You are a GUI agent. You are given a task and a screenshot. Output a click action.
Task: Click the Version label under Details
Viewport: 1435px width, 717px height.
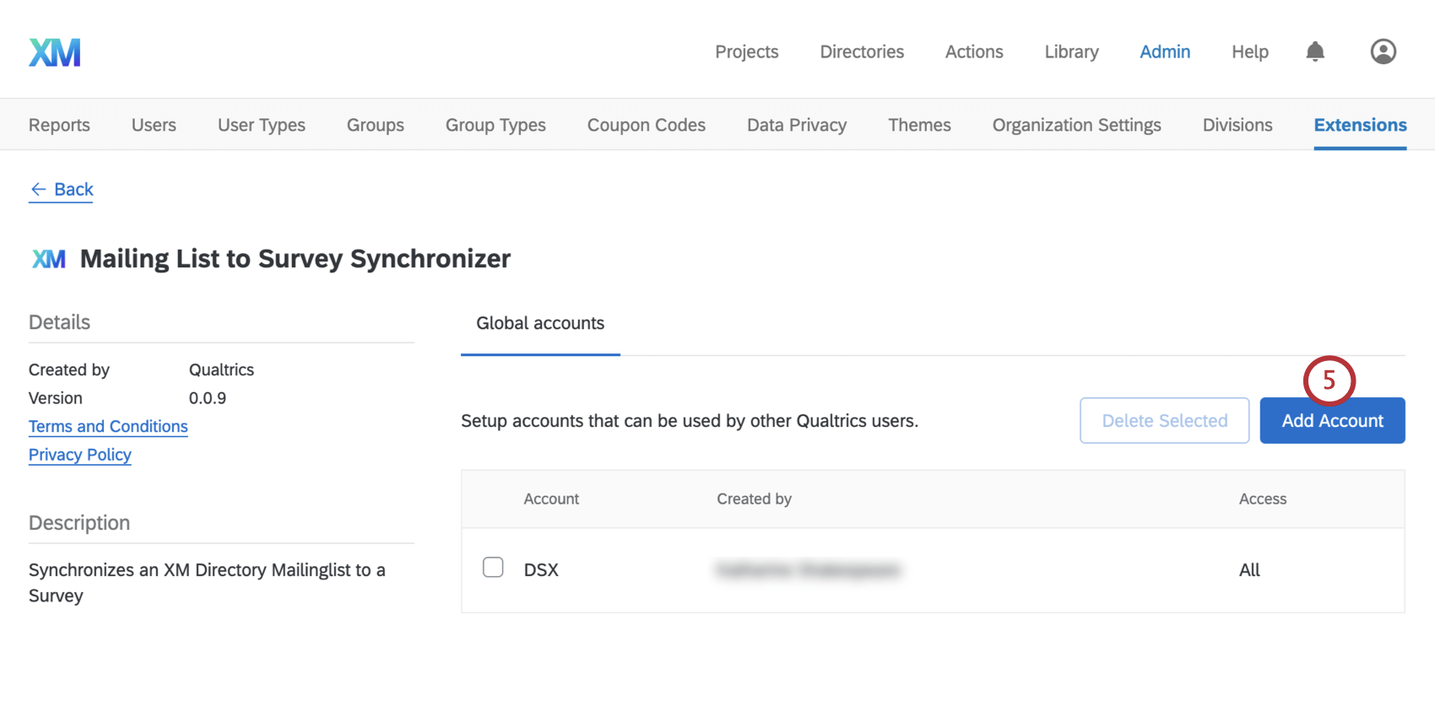point(56,398)
